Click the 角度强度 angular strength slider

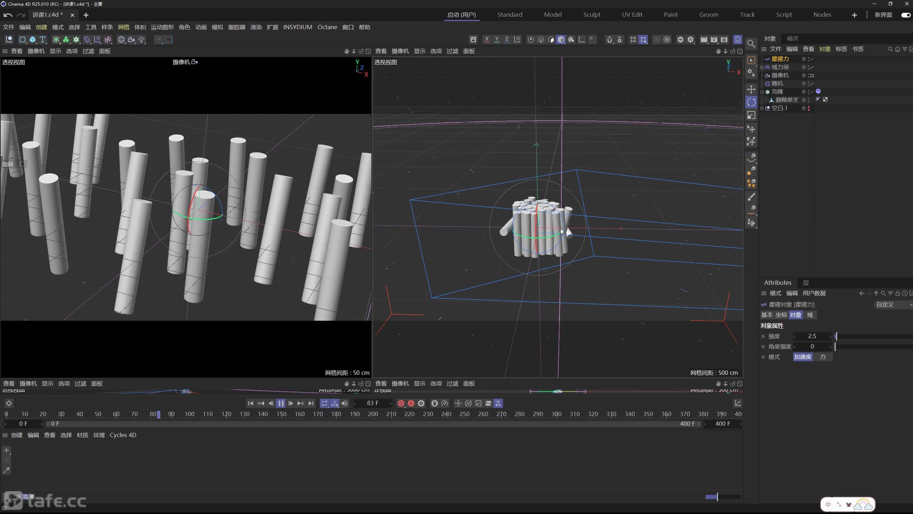[x=874, y=347]
